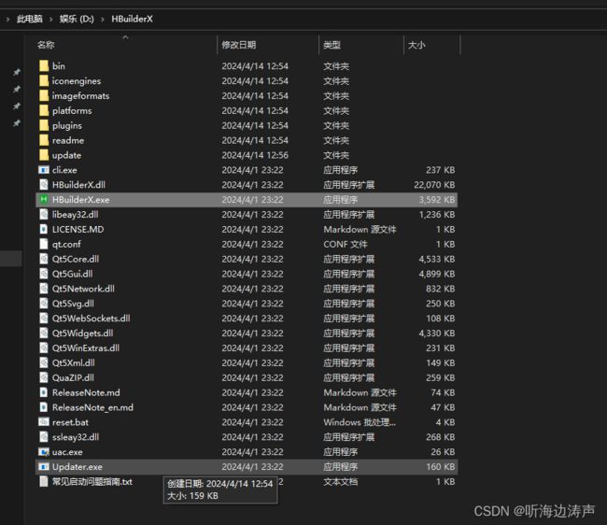Image resolution: width=607 pixels, height=525 pixels.
Task: Select the iconengines folder icon
Action: [x=44, y=80]
